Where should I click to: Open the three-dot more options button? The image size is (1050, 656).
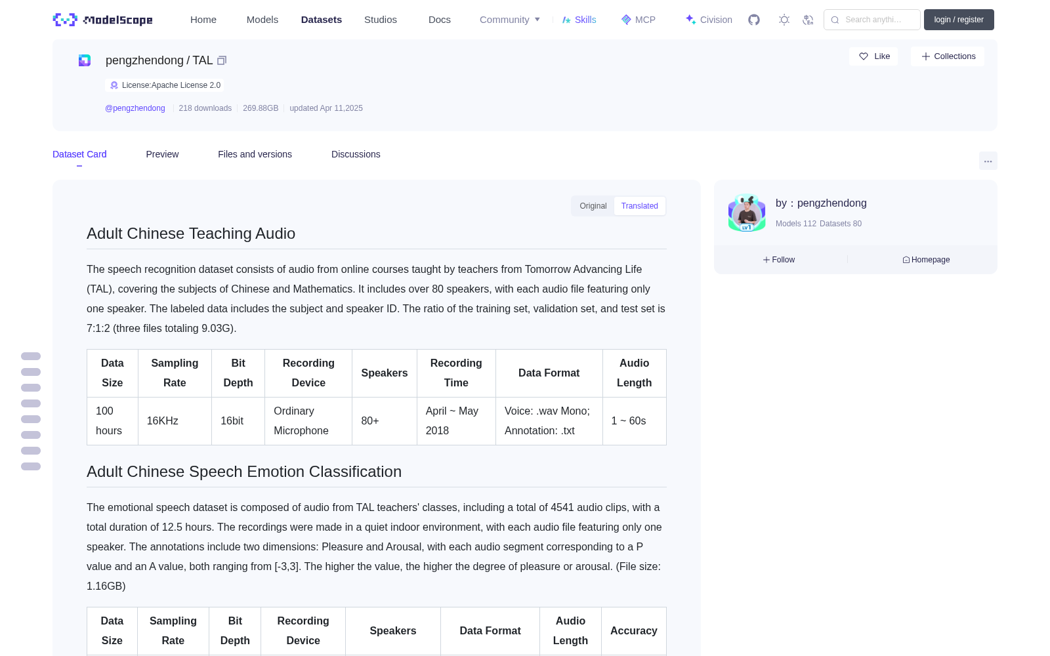click(988, 161)
